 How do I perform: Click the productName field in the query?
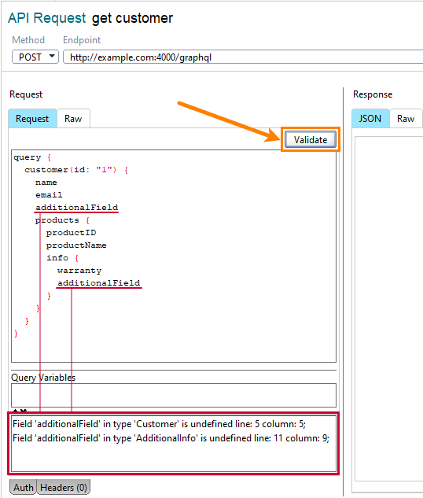[x=76, y=245]
